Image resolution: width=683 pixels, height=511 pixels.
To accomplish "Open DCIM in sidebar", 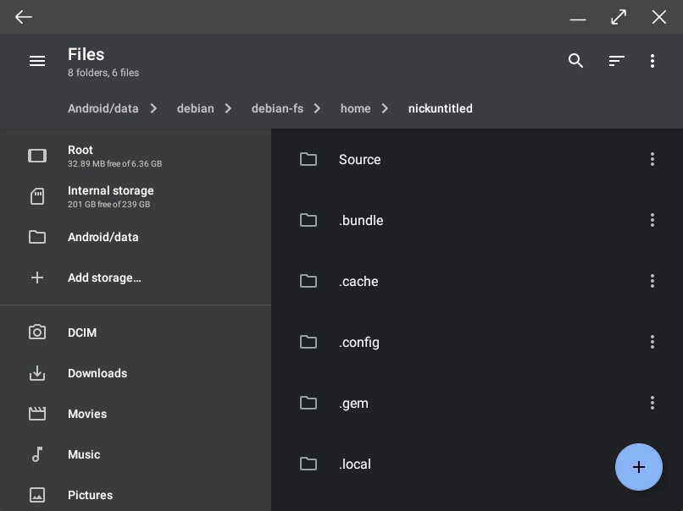I will [136, 332].
